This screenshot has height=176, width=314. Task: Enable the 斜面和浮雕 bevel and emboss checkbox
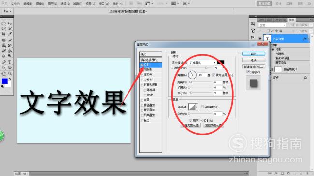click(142, 85)
